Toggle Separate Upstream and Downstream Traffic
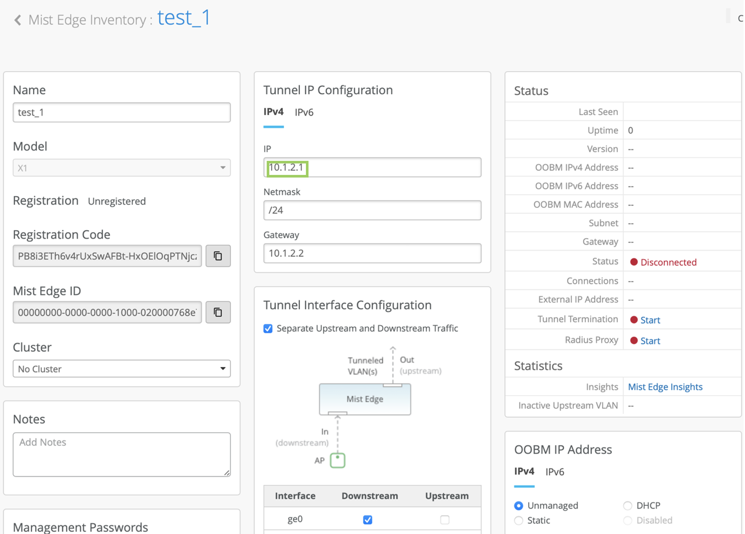 [268, 328]
